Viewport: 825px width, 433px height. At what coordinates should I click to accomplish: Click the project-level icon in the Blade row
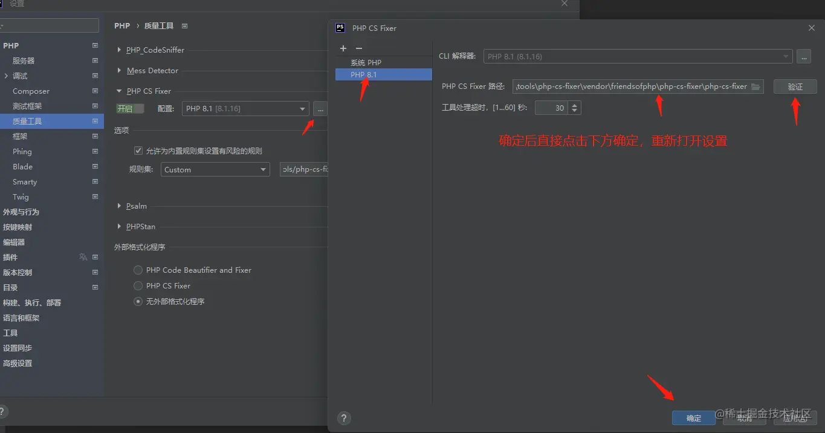click(95, 166)
